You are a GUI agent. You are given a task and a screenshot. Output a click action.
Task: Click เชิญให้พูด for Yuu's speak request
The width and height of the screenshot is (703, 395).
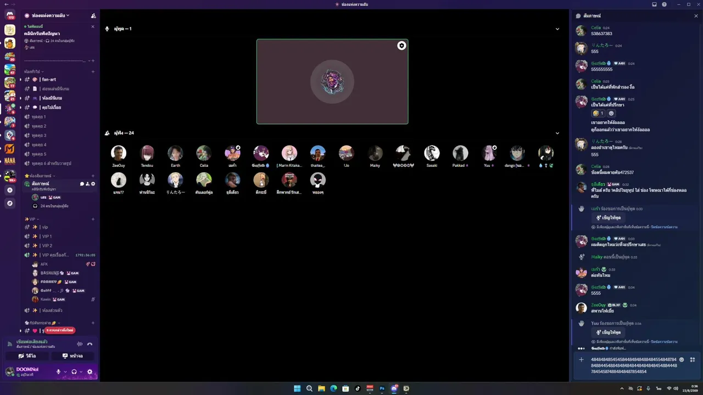[x=609, y=332]
